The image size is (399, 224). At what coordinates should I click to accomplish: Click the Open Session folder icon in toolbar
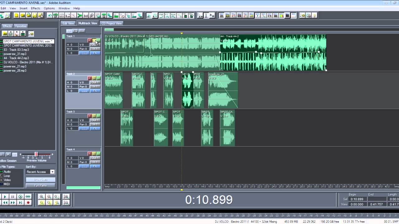tap(22, 15)
